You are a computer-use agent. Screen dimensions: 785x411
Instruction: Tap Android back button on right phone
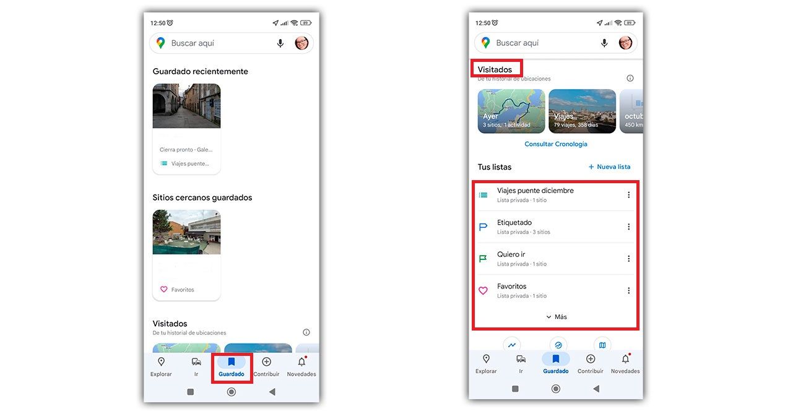pos(596,389)
